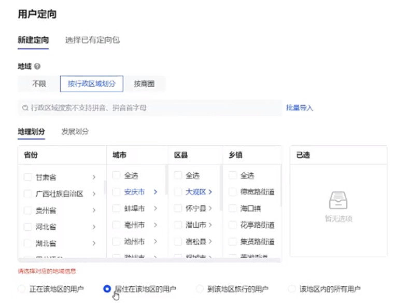
Task: Select 正在该地区的用户 radio option
Action: [21, 289]
